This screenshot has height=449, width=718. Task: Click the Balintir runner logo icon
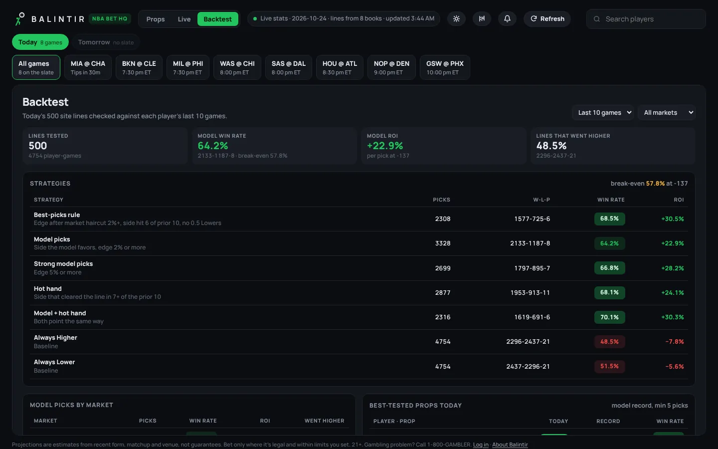pos(20,19)
